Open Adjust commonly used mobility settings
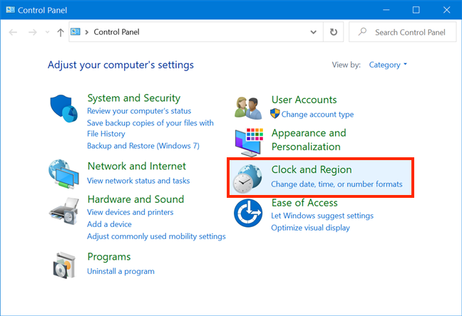This screenshot has height=316, width=462. (156, 236)
